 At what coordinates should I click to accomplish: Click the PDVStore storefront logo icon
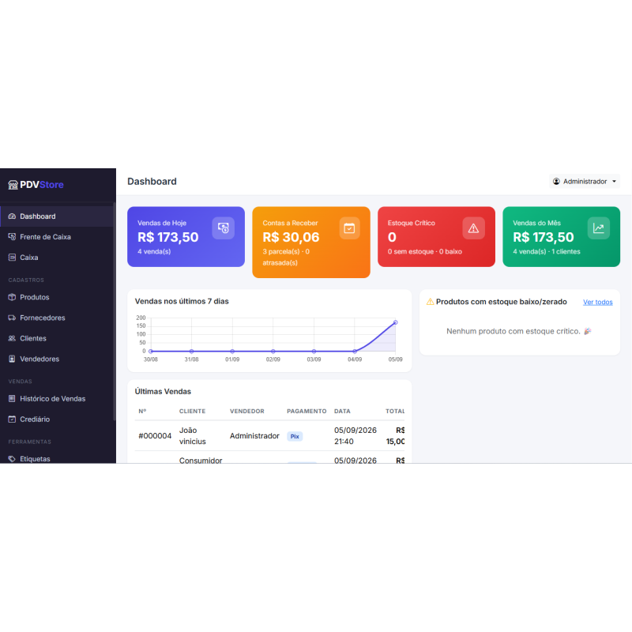click(x=13, y=185)
